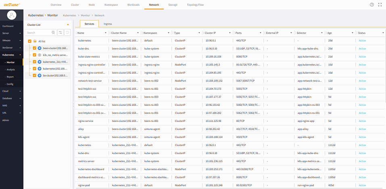Screen dimensions: 386x189
Task: Open the user profile avatar
Action: (x=12, y=15)
